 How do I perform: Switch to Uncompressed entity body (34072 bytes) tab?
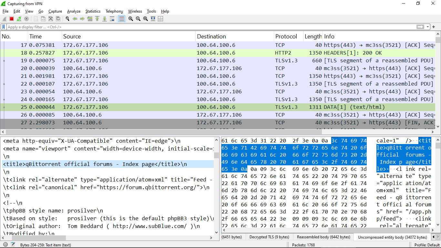click(392, 237)
